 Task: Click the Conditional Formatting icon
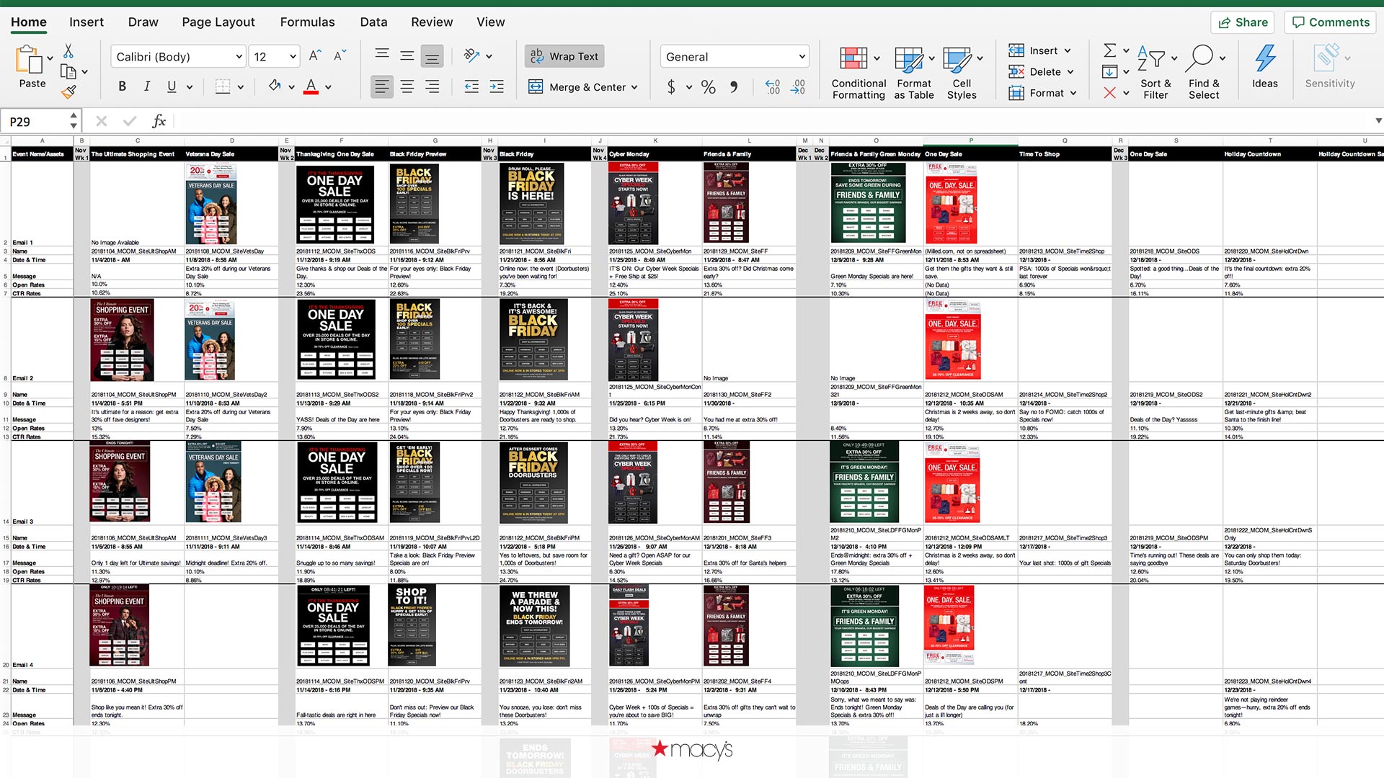853,59
